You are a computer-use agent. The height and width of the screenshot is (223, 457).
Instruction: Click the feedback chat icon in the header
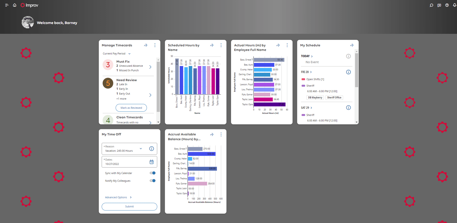pyautogui.click(x=439, y=5)
